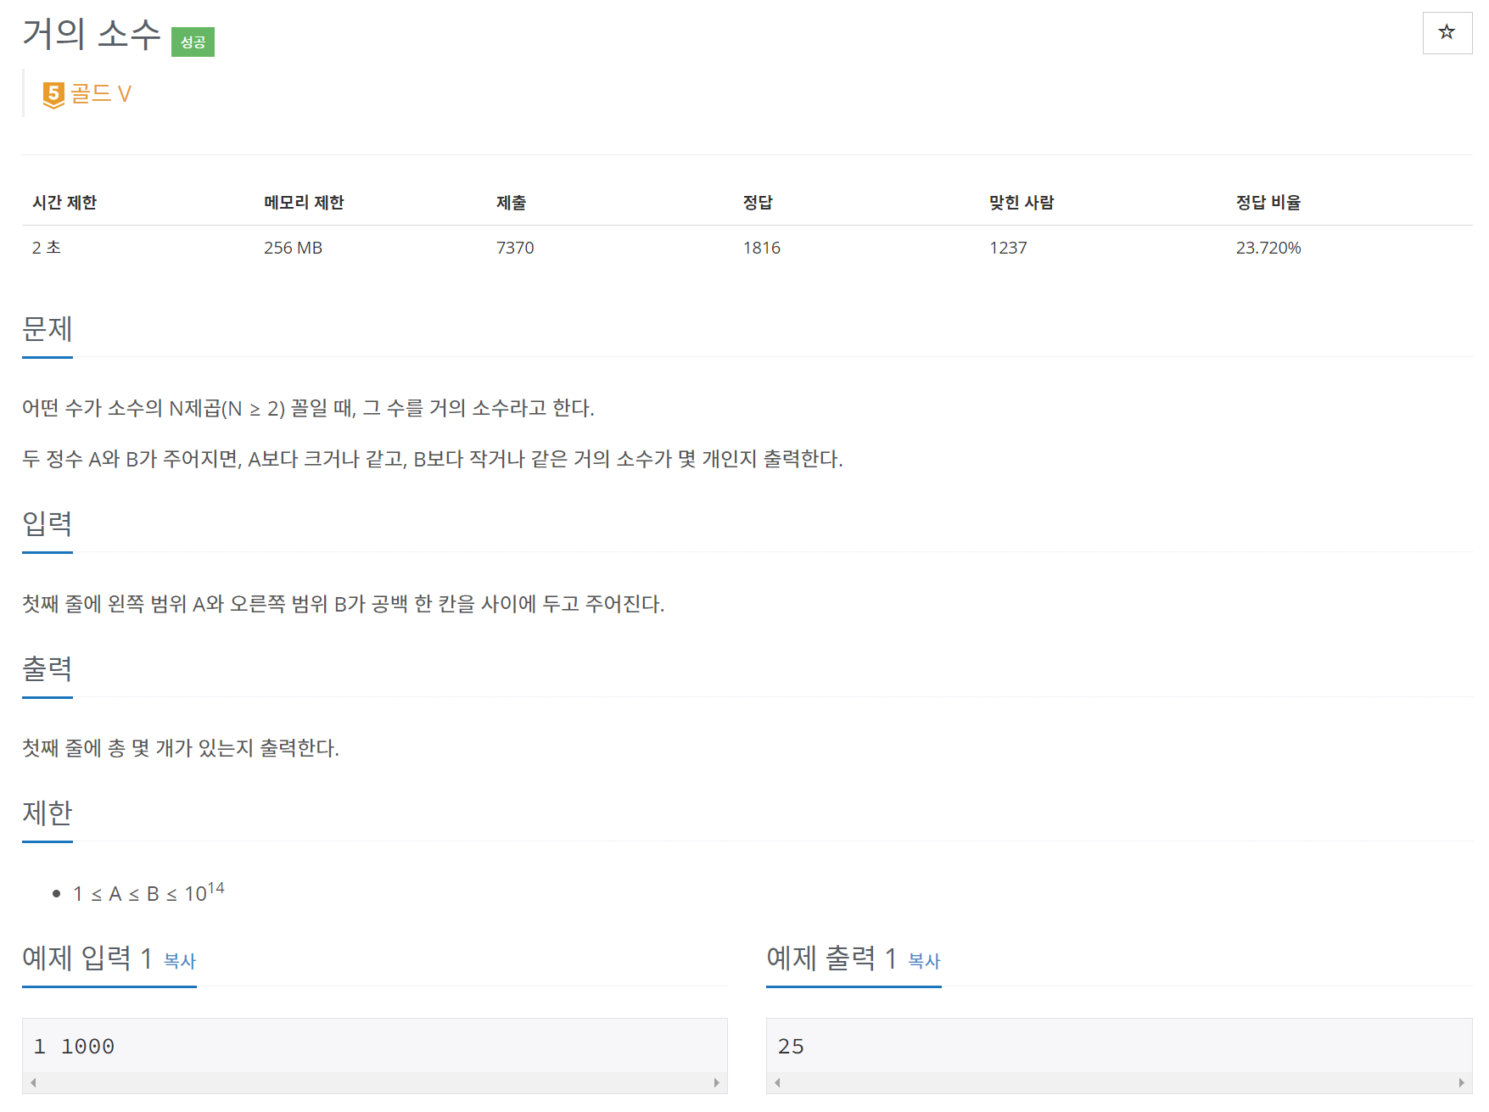The height and width of the screenshot is (1112, 1489).
Task: Click right scroll arrow in sample input box
Action: pos(717,1082)
